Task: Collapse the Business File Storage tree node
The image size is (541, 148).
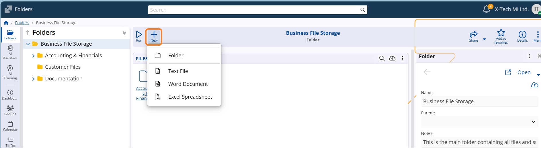Action: point(28,44)
